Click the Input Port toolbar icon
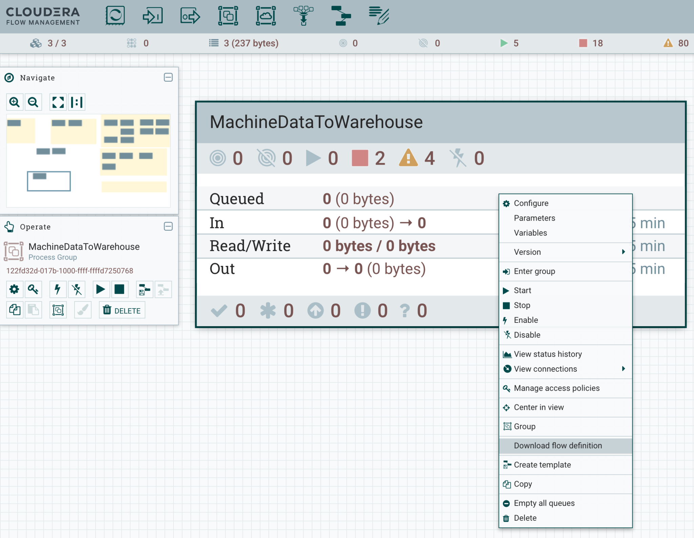 [153, 16]
